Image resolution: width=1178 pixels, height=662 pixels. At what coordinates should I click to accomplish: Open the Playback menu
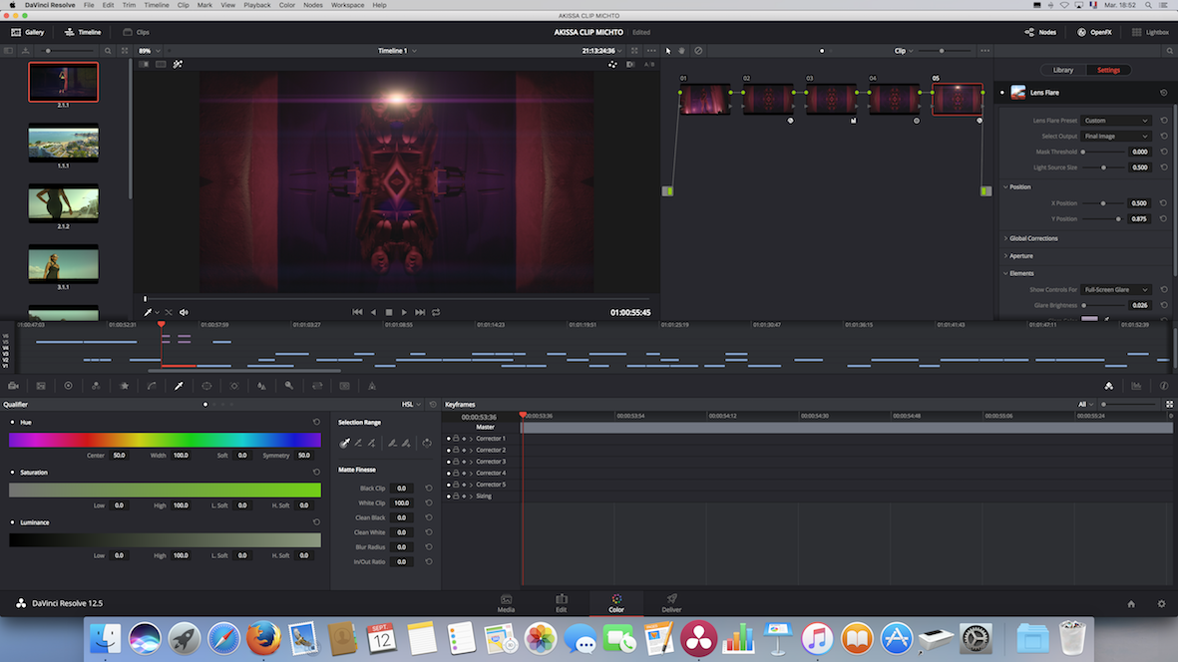pyautogui.click(x=257, y=5)
